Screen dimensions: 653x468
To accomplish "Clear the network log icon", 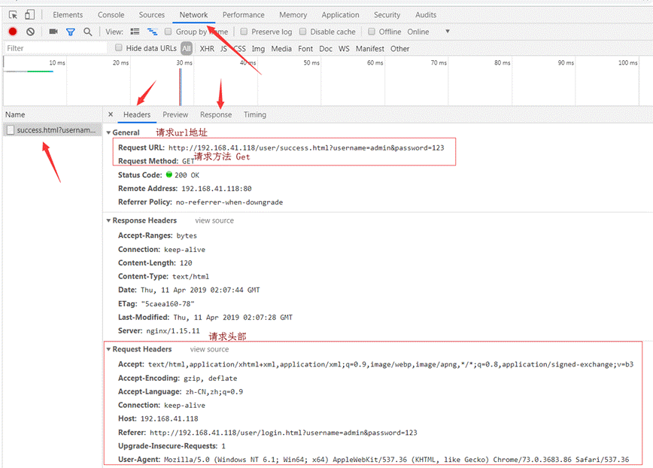I will (30, 32).
